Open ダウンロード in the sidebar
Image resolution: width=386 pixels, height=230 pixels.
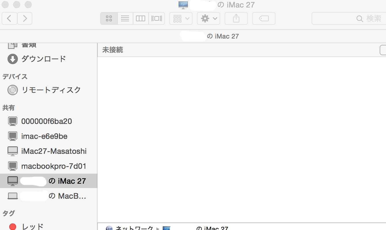pyautogui.click(x=49, y=59)
